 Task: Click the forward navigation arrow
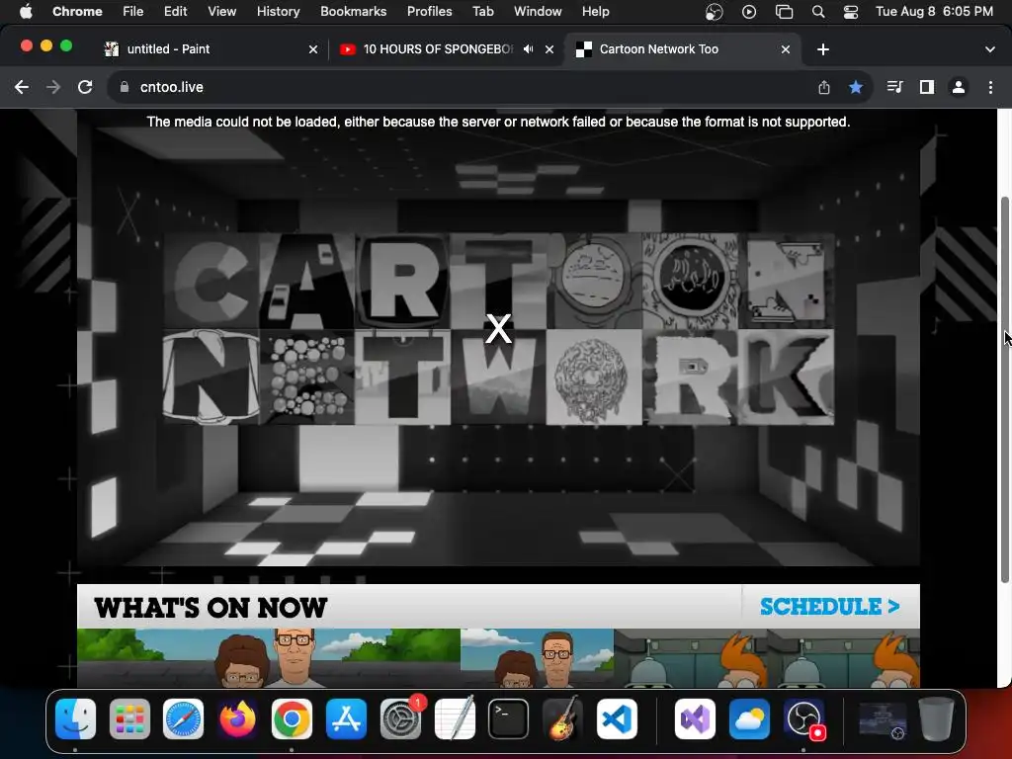click(x=53, y=87)
